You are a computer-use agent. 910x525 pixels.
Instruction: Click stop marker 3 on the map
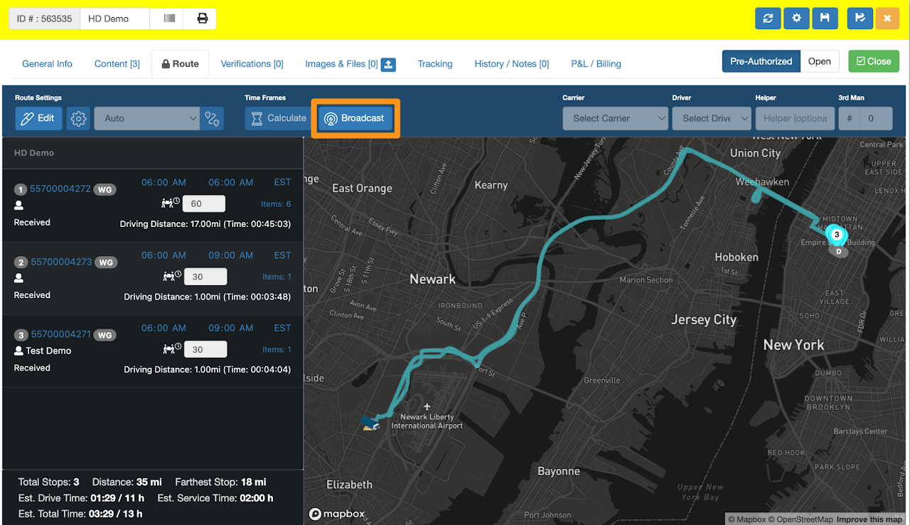pos(837,234)
